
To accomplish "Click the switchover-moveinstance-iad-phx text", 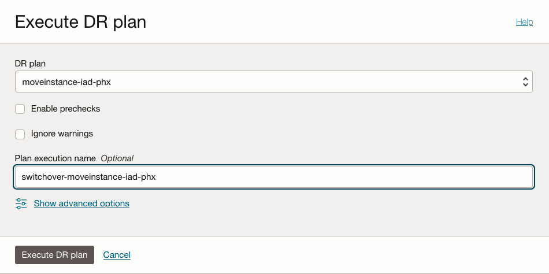I will pos(88,177).
